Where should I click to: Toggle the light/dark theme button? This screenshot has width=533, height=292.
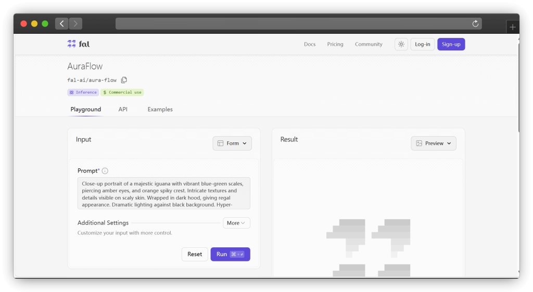pyautogui.click(x=401, y=44)
